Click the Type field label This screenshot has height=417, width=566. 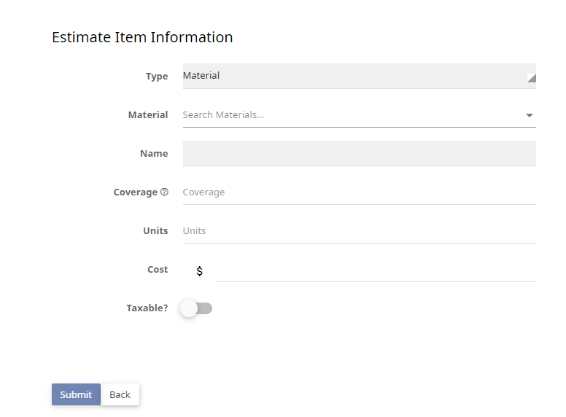pyautogui.click(x=157, y=77)
